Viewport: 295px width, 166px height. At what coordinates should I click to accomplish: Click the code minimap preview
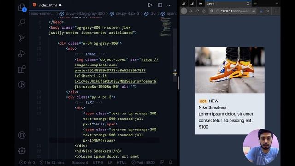(166, 26)
